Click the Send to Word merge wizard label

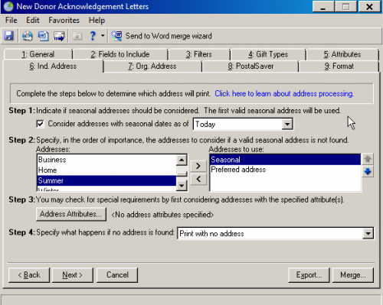(169, 36)
